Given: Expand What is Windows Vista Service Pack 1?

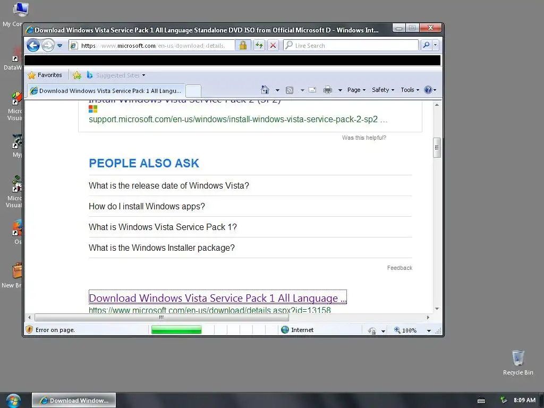Looking at the screenshot, I should pyautogui.click(x=250, y=227).
